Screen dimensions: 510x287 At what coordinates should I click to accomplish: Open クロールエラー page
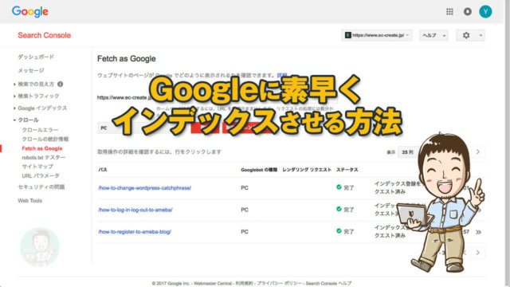tap(40, 130)
